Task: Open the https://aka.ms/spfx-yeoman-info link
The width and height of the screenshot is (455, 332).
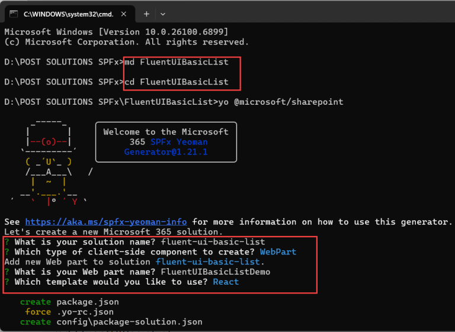Action: pos(106,222)
